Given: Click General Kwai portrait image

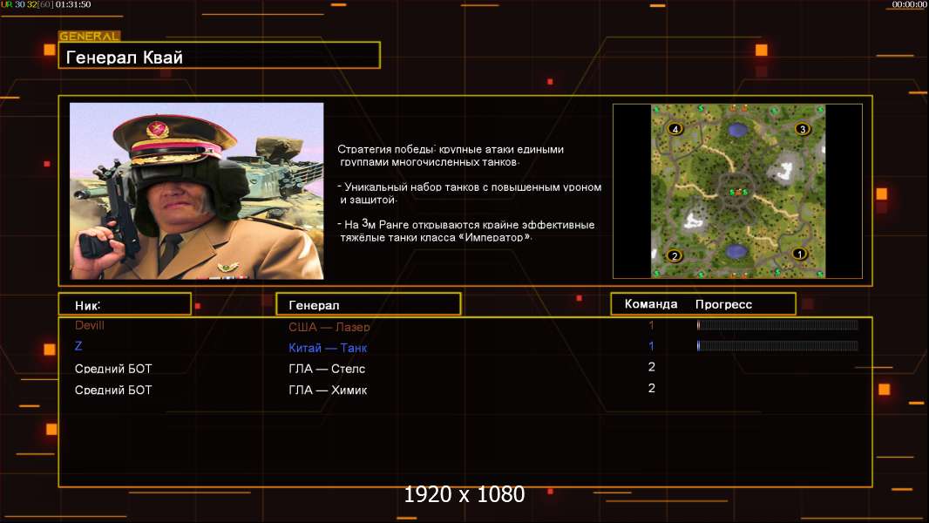Looking at the screenshot, I should (x=197, y=191).
